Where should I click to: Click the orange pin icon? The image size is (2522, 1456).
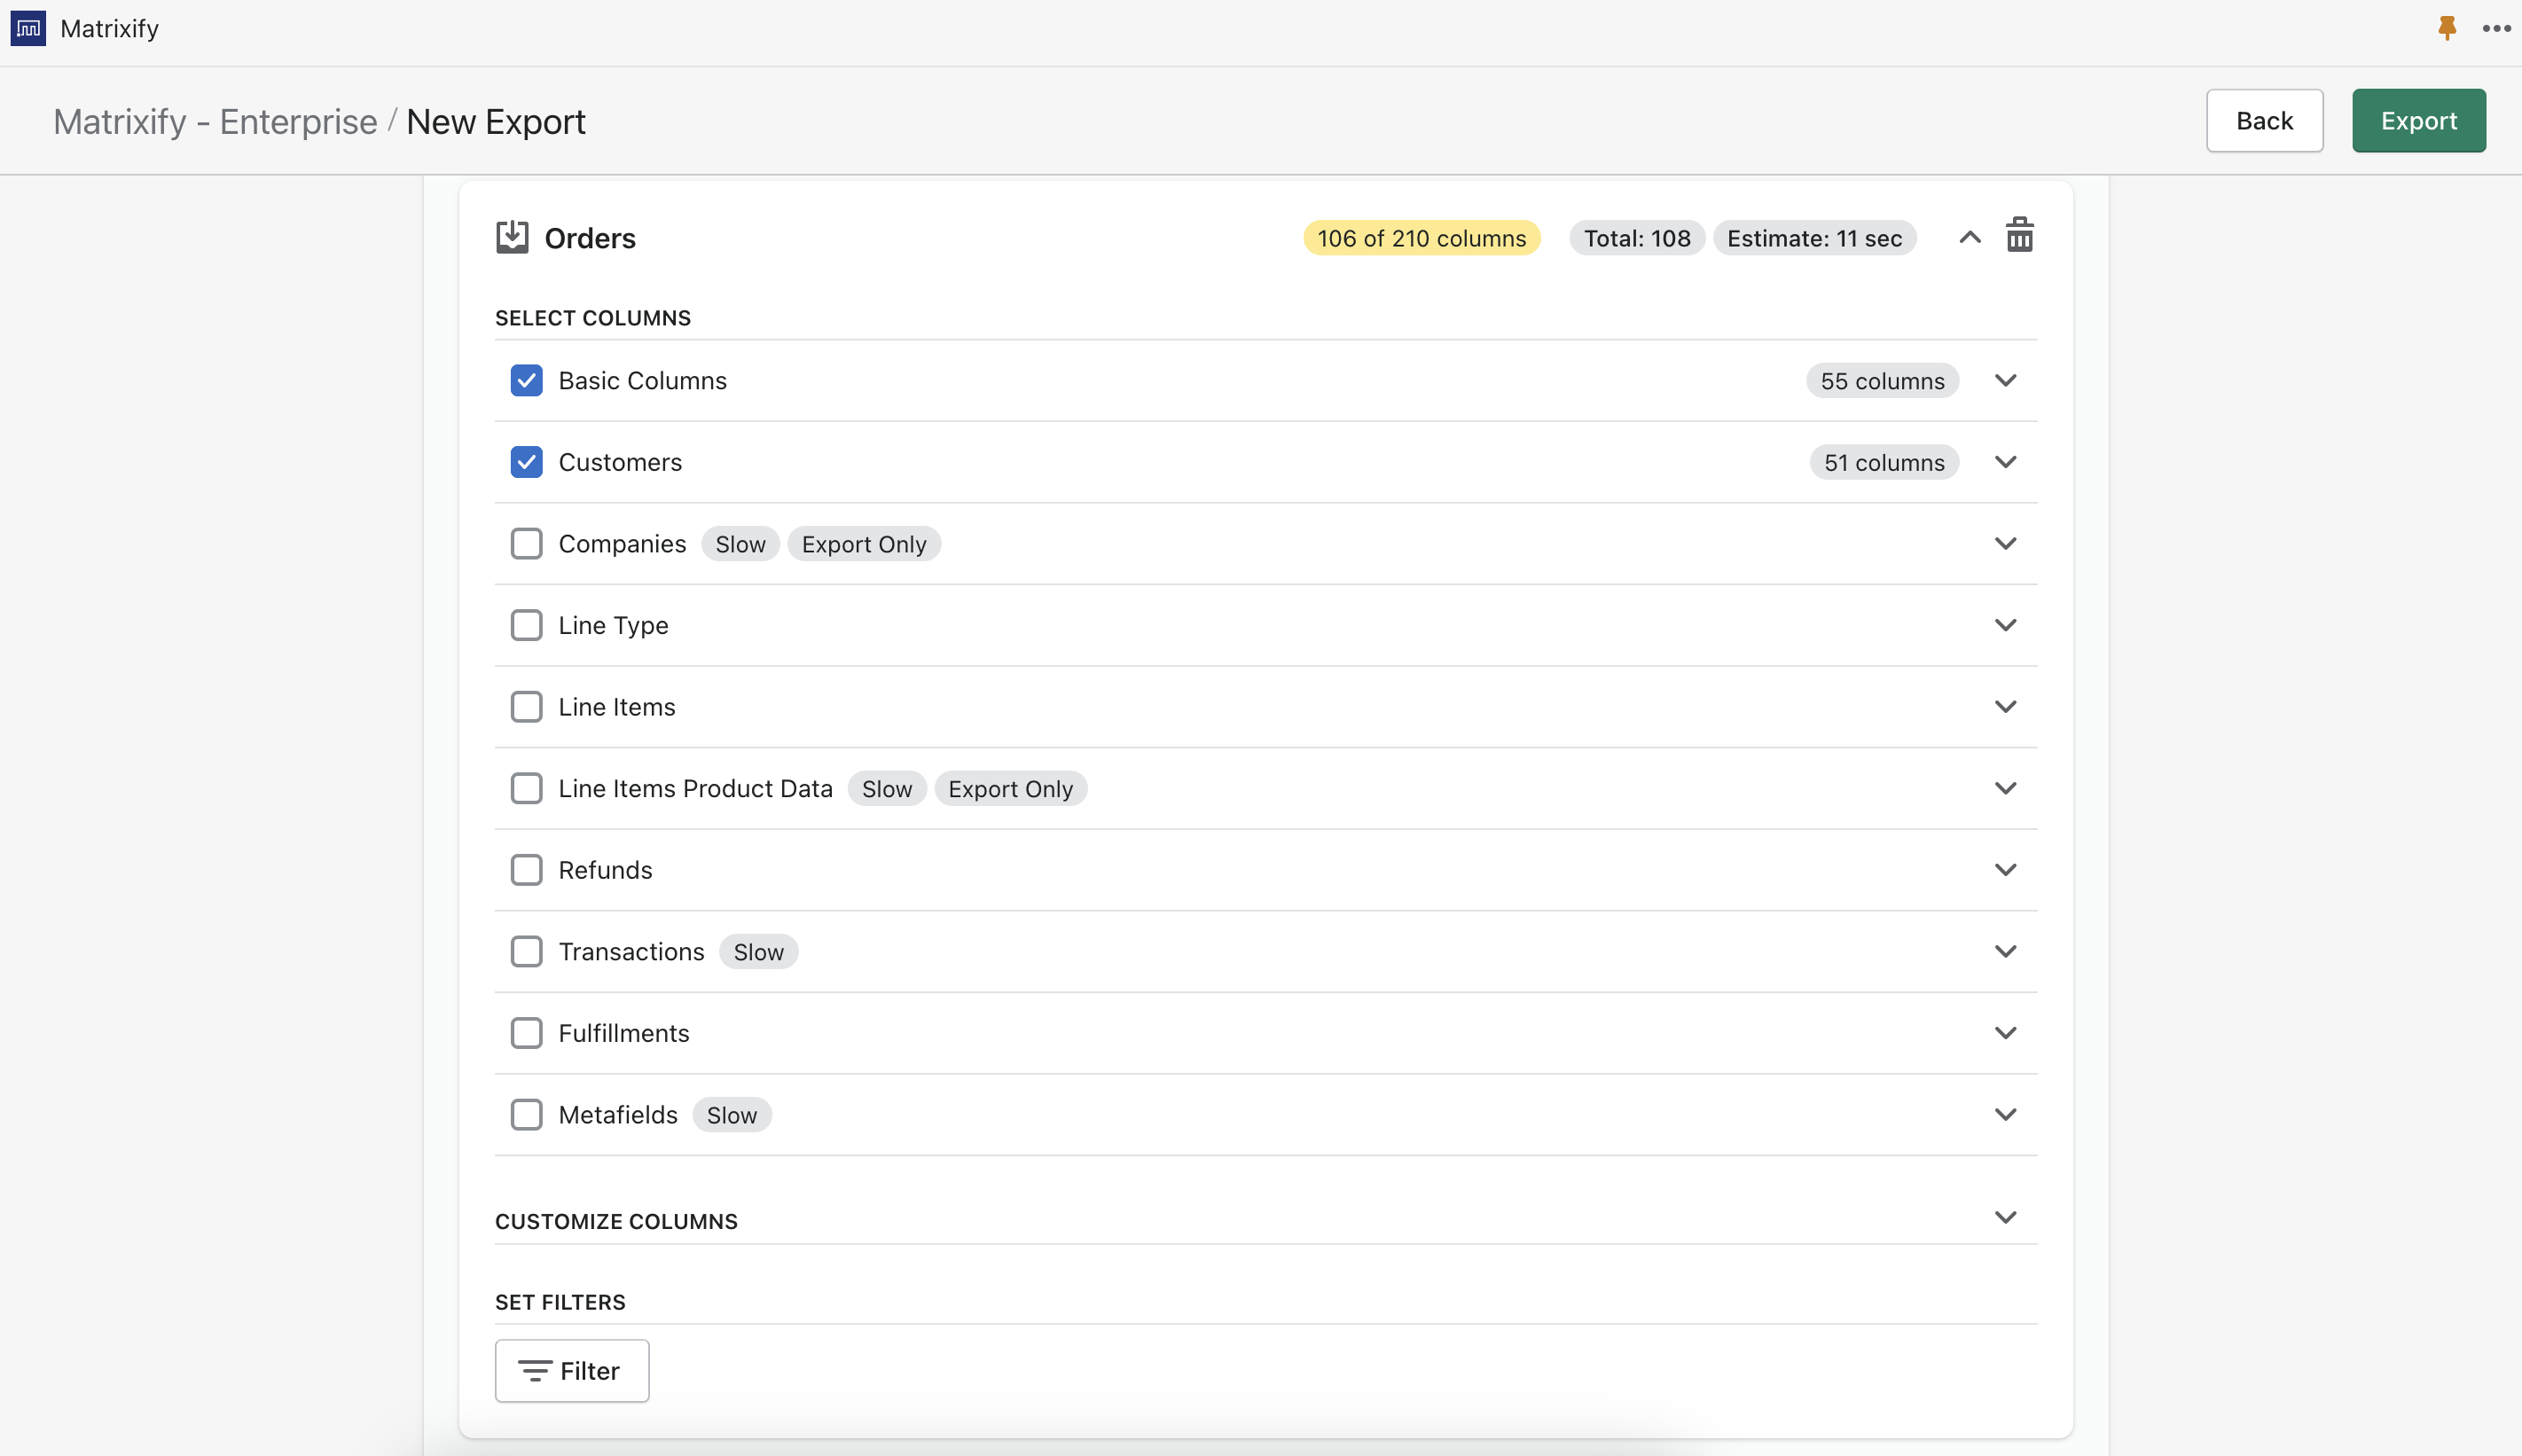tap(2446, 28)
